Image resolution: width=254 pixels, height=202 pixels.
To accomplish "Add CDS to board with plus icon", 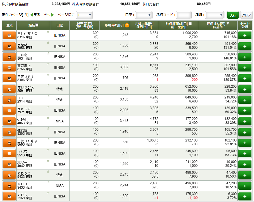I will pyautogui.click(x=245, y=196).
